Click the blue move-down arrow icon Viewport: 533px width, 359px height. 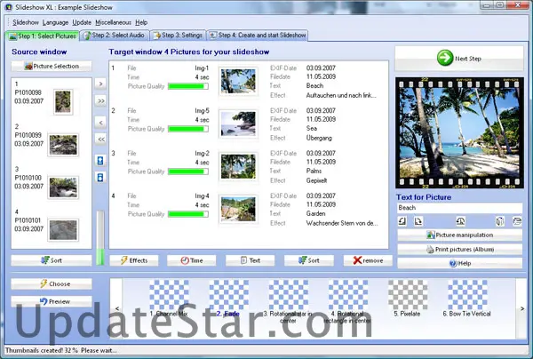100,177
